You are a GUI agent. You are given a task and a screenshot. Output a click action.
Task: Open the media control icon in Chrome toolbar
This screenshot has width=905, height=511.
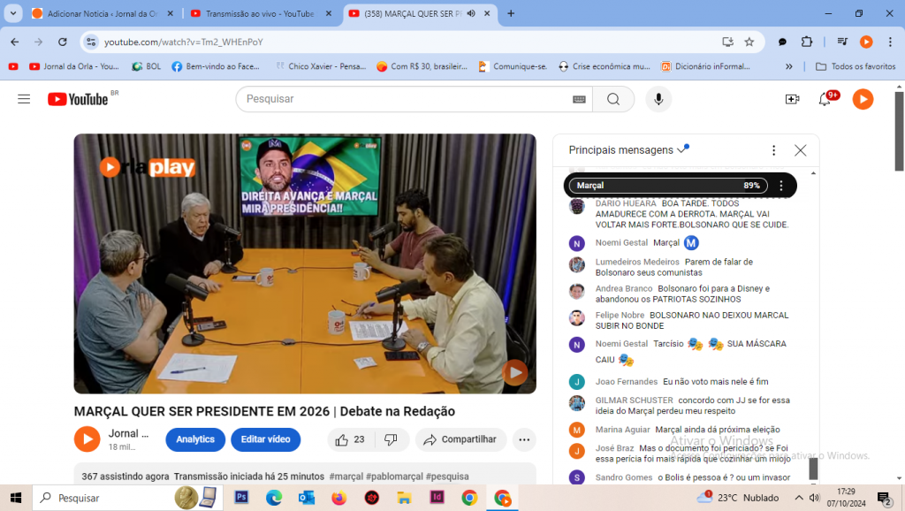coord(842,42)
